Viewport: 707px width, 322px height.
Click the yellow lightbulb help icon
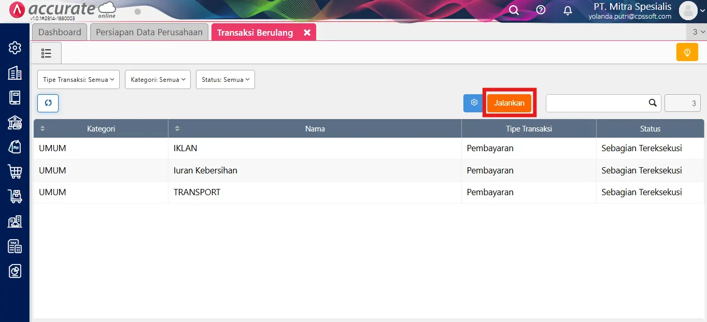687,52
